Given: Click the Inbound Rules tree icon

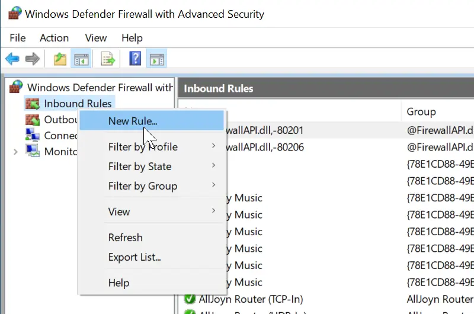Looking at the screenshot, I should point(32,104).
